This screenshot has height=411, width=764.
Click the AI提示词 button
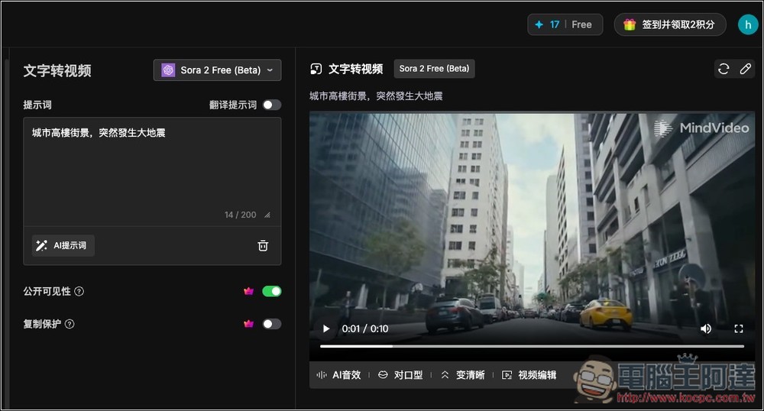point(63,246)
